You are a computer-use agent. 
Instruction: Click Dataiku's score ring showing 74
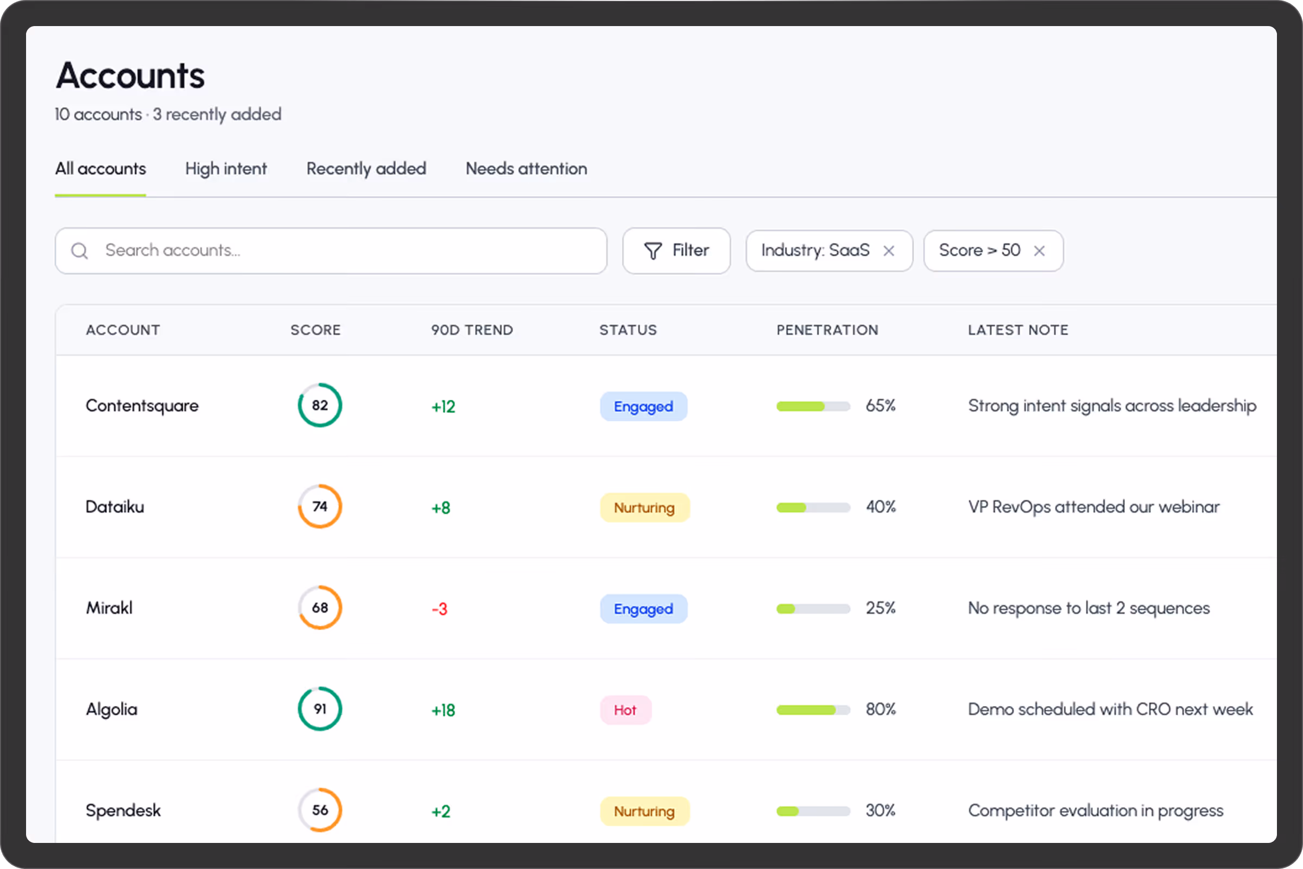tap(320, 507)
